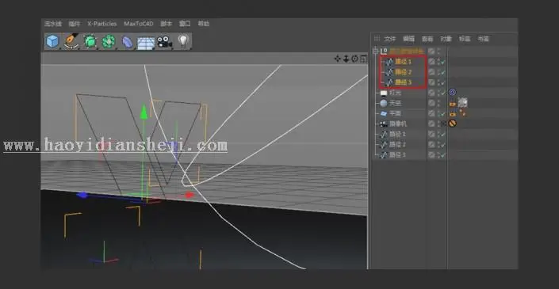This screenshot has width=559, height=289.
Task: Open the 流水线 menu
Action: [53, 24]
